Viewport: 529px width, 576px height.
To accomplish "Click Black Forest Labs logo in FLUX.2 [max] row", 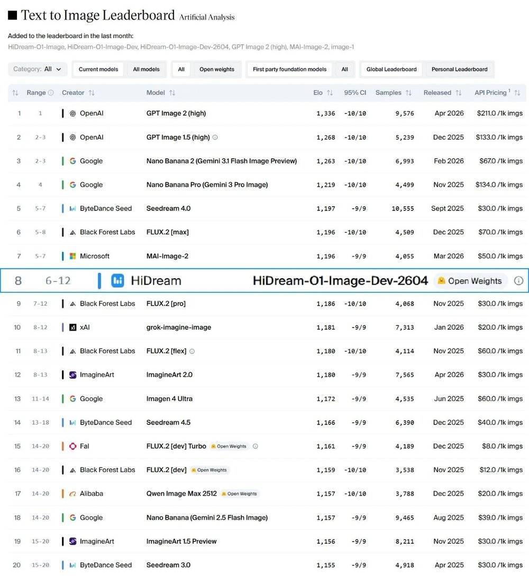I will point(72,232).
